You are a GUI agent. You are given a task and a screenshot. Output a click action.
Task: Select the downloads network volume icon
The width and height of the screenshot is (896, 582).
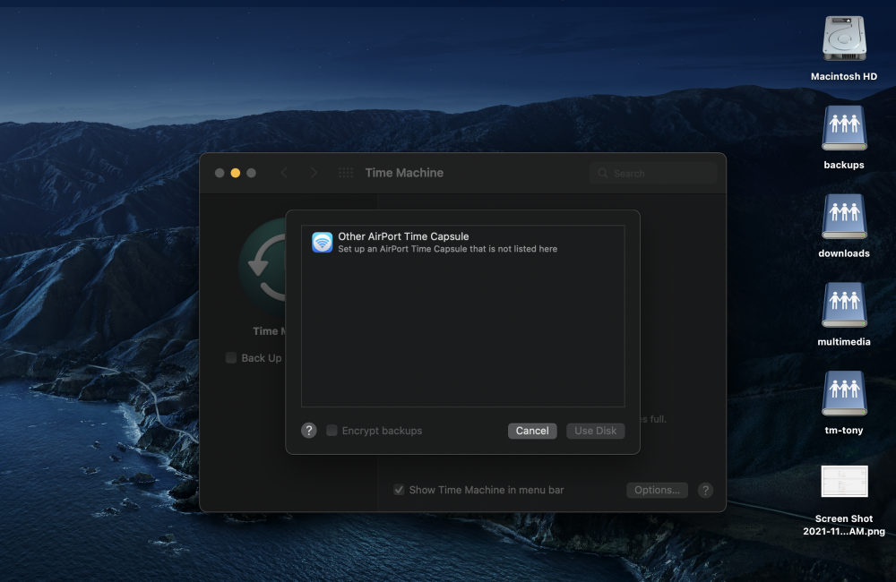point(844,216)
